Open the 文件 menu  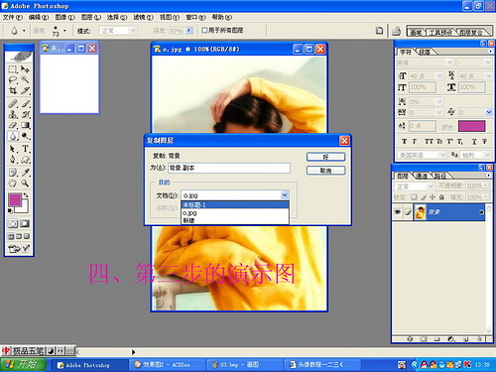(13, 17)
